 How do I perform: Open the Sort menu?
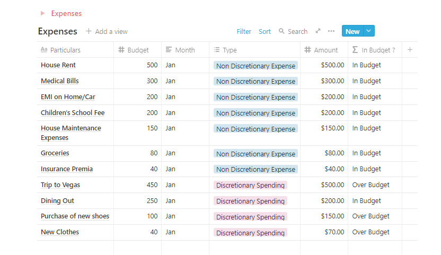[x=264, y=31]
